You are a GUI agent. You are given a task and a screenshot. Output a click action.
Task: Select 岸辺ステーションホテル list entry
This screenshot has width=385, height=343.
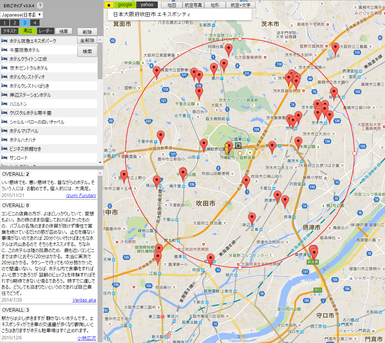pos(49,95)
